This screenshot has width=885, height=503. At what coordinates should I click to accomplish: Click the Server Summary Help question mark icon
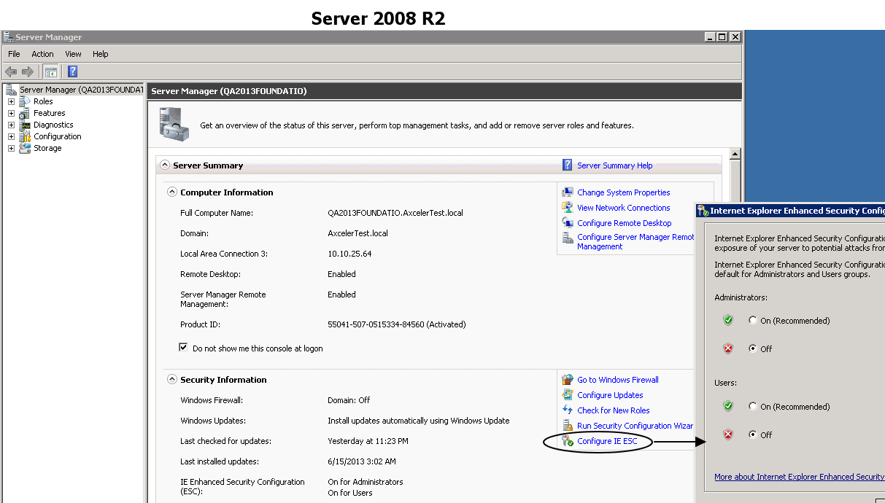click(x=567, y=165)
